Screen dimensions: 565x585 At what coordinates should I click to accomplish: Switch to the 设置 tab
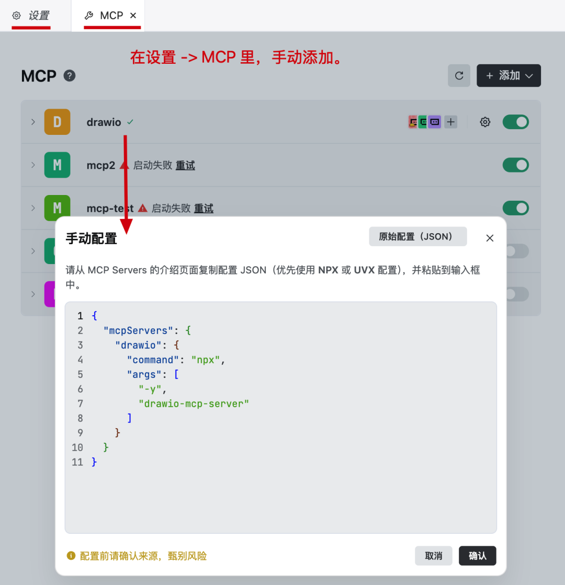(x=31, y=16)
